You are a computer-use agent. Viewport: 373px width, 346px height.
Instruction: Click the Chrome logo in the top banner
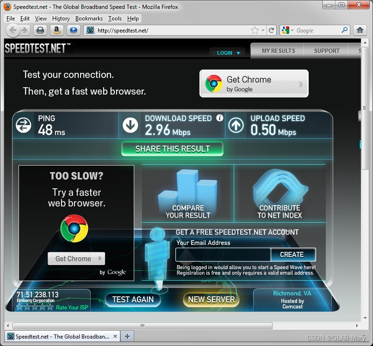click(x=214, y=83)
